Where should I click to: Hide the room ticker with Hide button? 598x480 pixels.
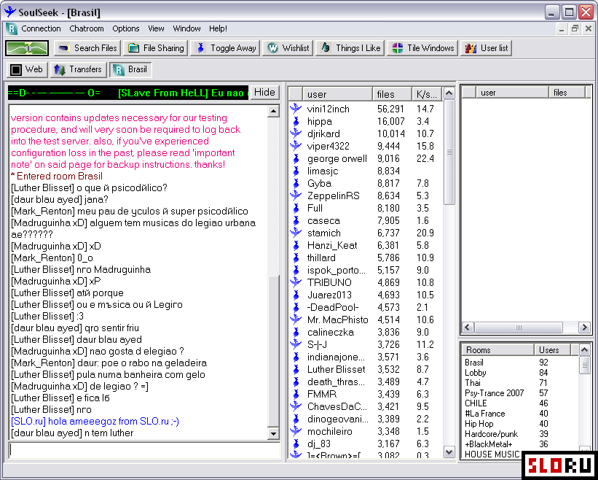click(264, 93)
